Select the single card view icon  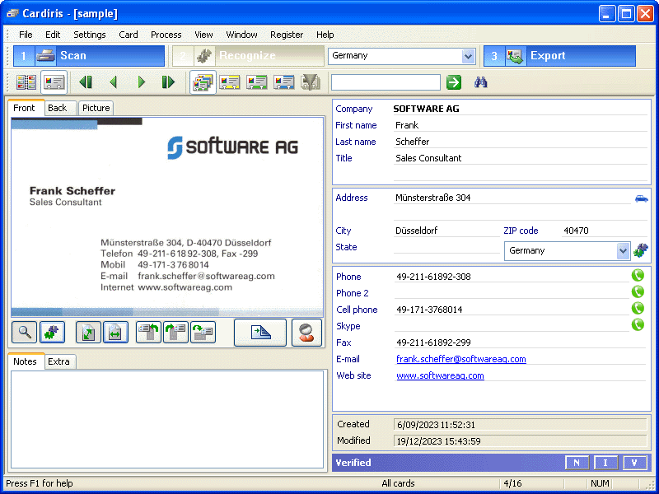point(54,82)
